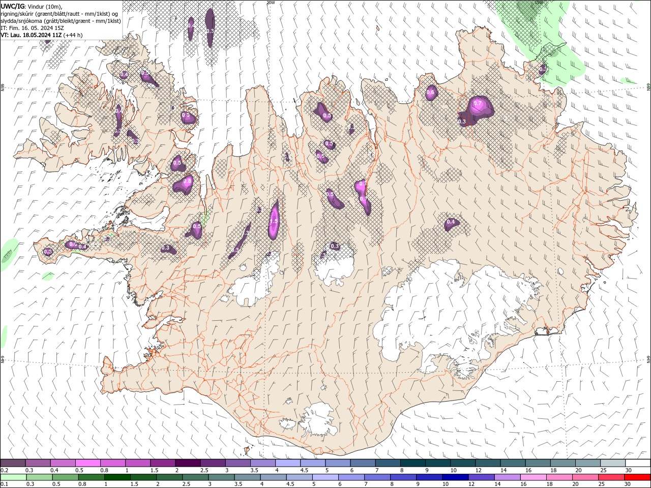Click the 'rigning/skúrir' legend description line
This screenshot has width=651, height=488.
(x=61, y=14)
